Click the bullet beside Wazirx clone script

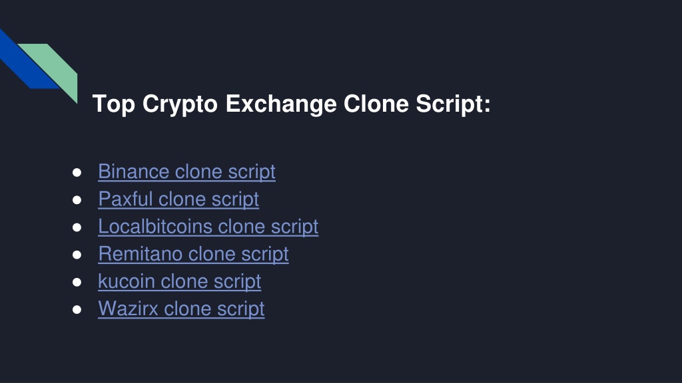pos(77,309)
